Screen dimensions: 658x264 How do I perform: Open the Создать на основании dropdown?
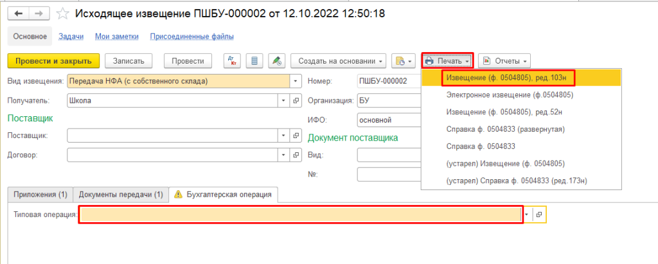[338, 61]
